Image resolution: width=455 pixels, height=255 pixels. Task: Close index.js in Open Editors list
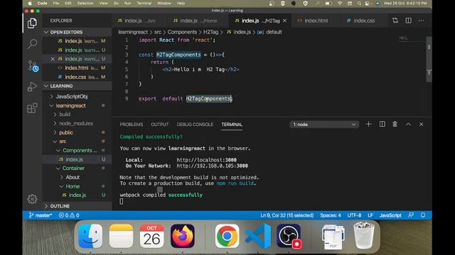coord(53,59)
